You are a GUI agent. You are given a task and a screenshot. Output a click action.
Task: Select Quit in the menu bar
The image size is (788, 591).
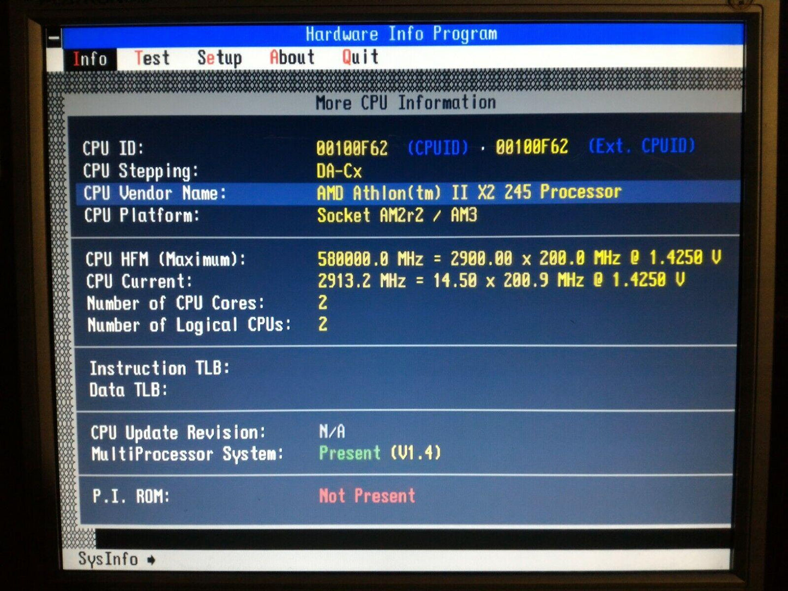(360, 57)
